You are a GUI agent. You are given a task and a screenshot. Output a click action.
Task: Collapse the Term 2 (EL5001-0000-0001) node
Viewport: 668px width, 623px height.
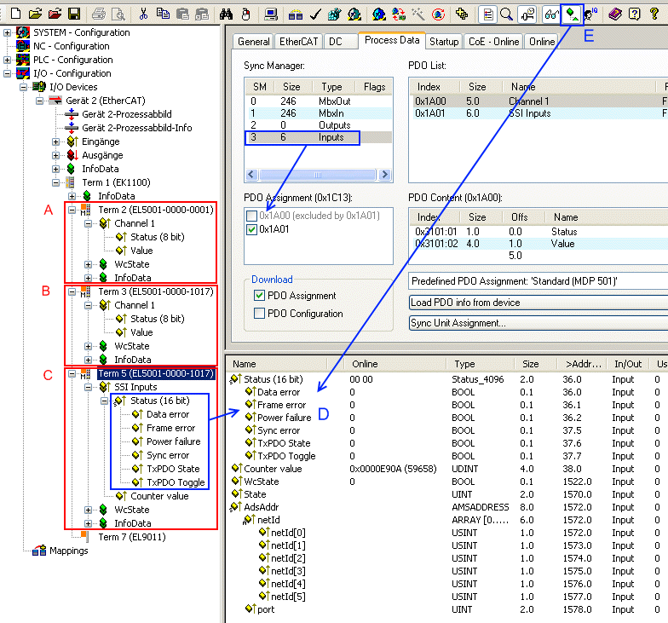tap(72, 210)
